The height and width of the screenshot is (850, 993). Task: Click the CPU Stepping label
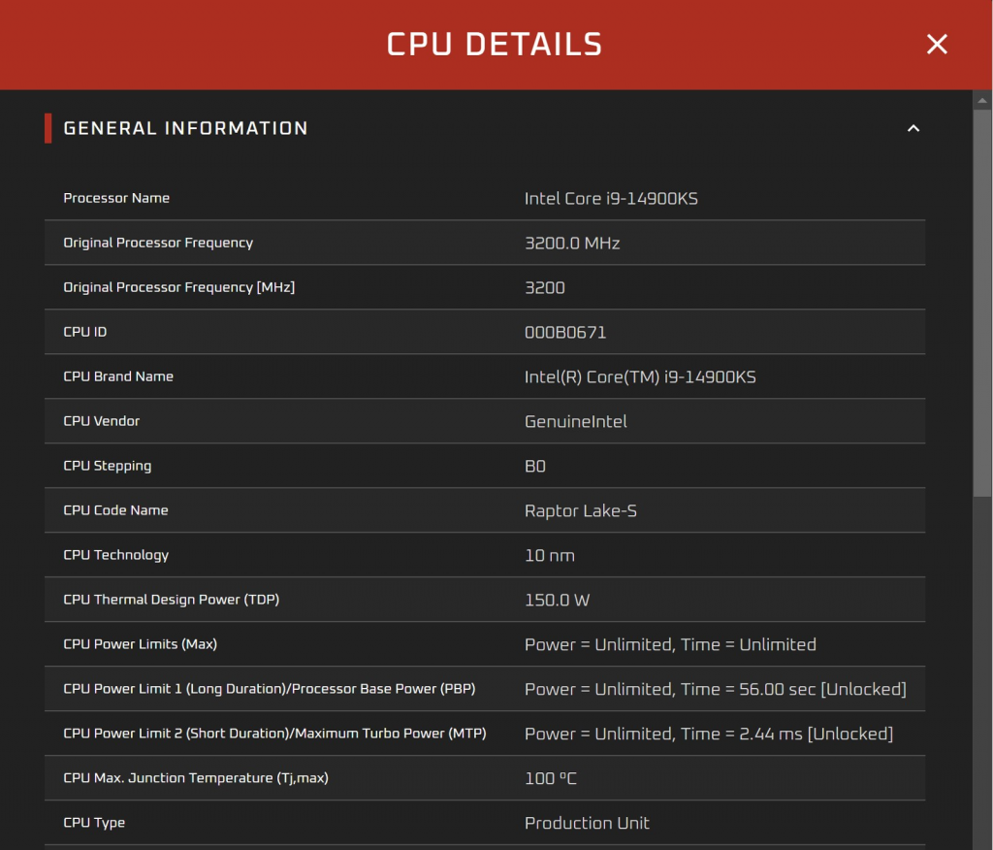point(108,466)
